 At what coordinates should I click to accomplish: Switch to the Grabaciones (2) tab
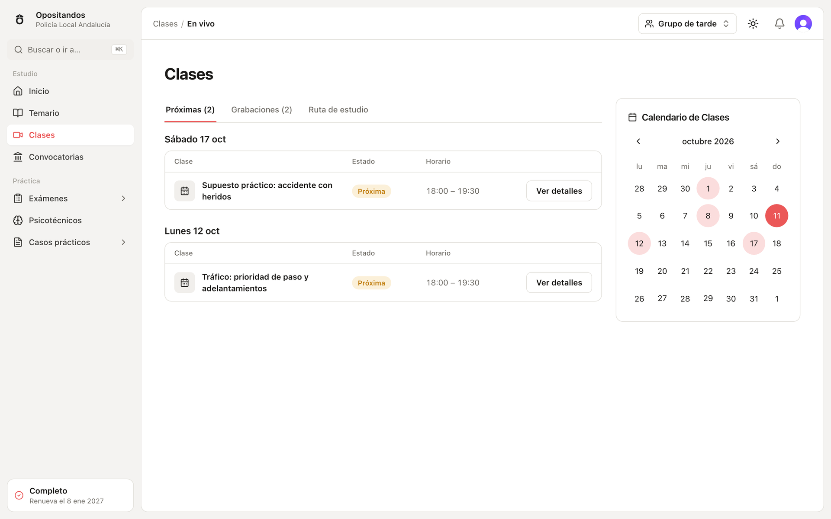(261, 110)
